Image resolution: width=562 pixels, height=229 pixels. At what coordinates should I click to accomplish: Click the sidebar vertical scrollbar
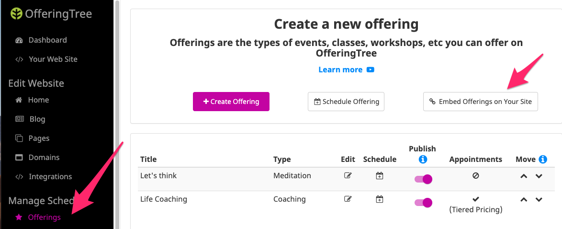click(x=116, y=114)
